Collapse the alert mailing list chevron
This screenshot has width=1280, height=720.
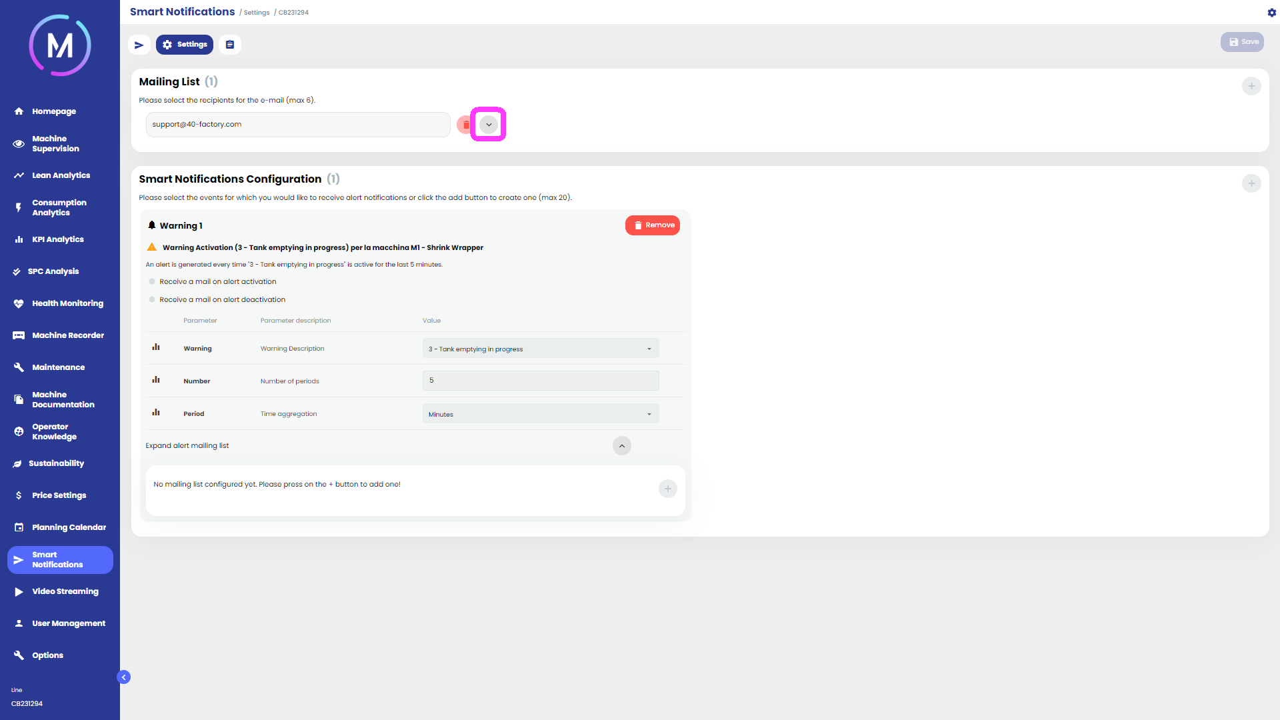tap(621, 446)
